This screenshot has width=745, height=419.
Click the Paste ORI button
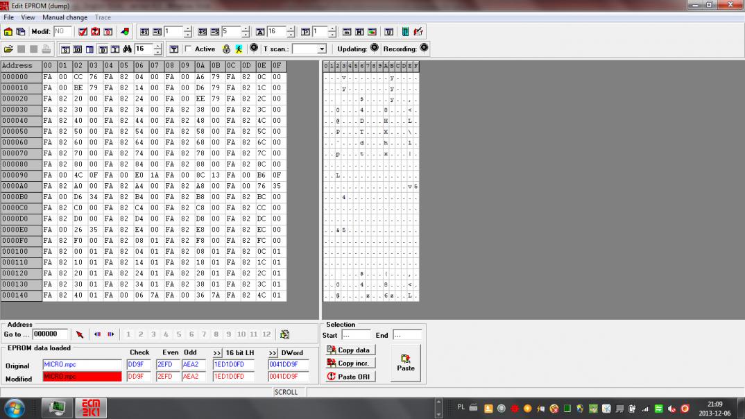point(350,377)
